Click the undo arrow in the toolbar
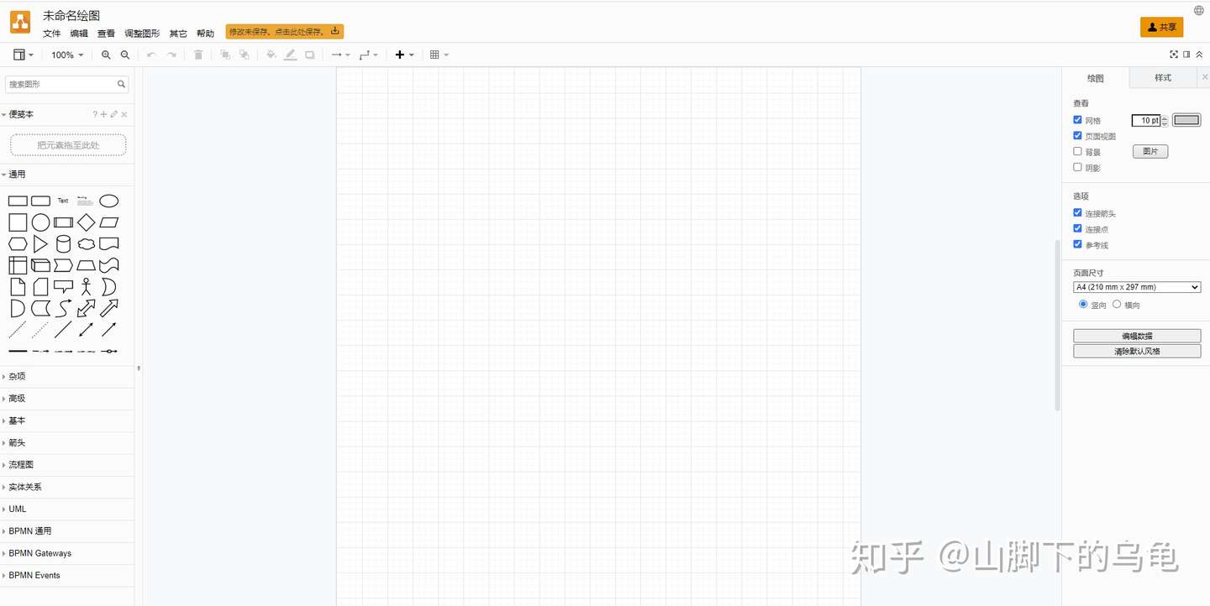 [151, 55]
